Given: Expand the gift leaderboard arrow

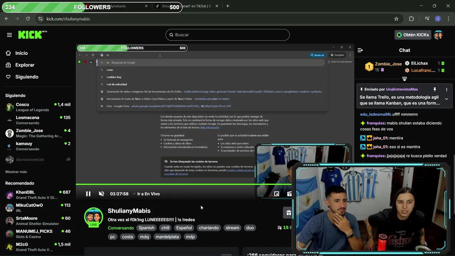Looking at the screenshot, I should 405,79.
